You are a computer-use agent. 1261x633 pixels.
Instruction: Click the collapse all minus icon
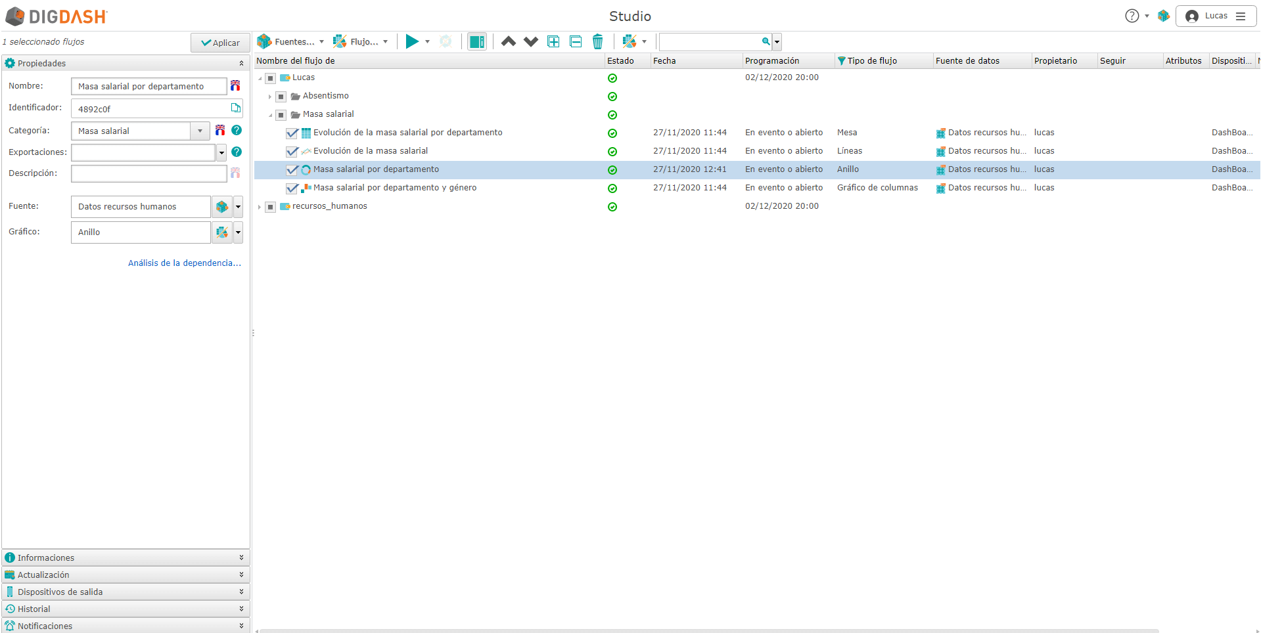click(576, 42)
